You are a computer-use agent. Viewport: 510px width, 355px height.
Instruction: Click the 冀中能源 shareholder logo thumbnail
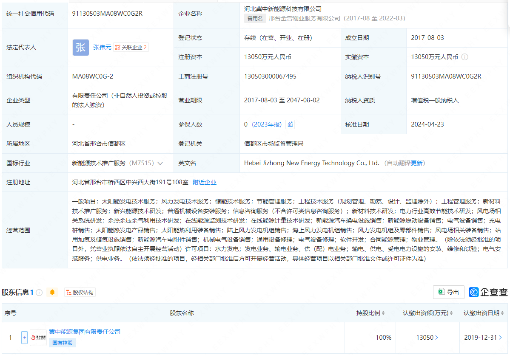point(38,338)
